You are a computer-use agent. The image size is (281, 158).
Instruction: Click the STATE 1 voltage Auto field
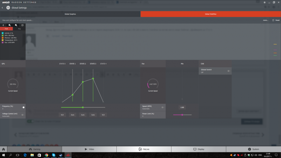point(72,115)
